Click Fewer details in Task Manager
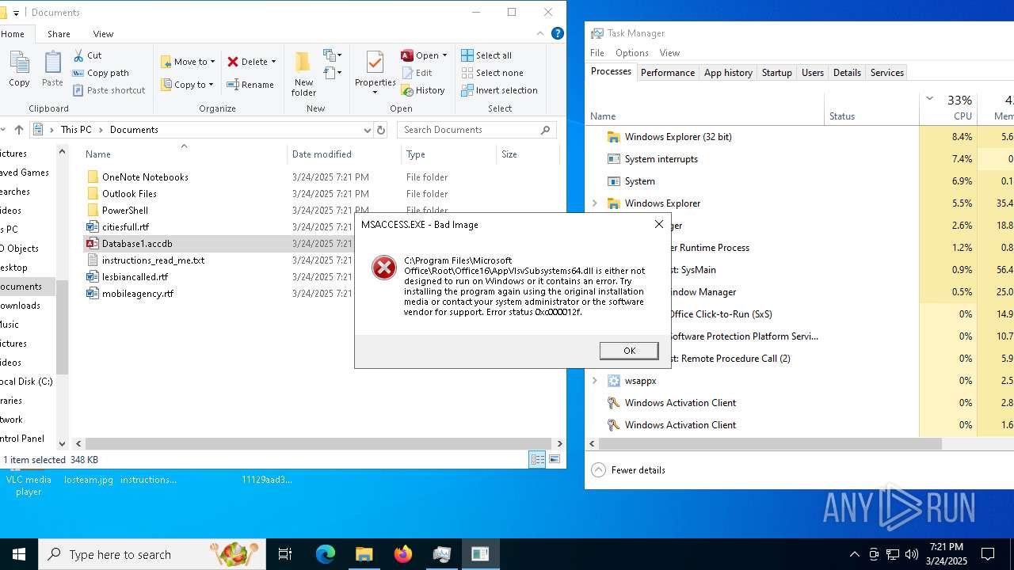Screen dimensions: 1014x570 pos(629,470)
